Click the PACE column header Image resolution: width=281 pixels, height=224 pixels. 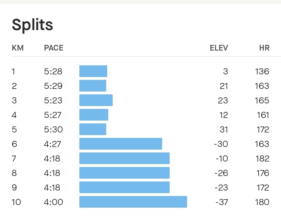tap(54, 48)
